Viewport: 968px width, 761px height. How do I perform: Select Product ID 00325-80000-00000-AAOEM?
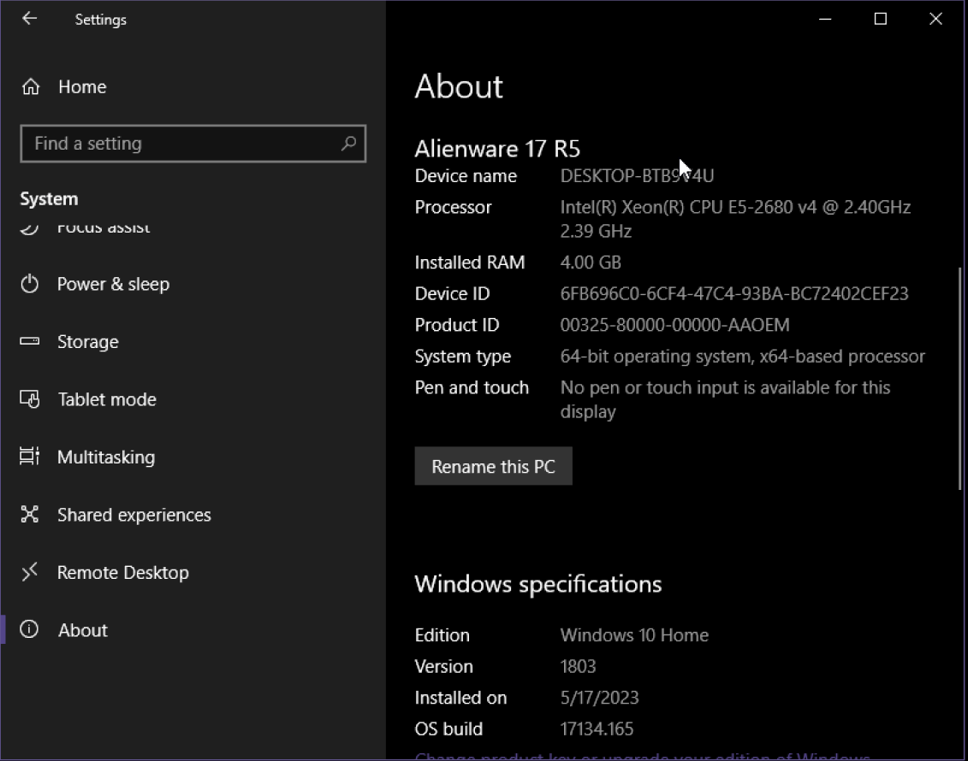[x=674, y=325]
